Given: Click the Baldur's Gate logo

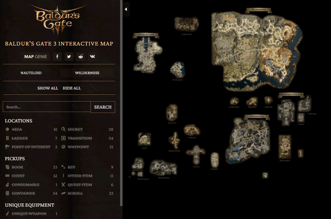Looking at the screenshot, I should 59,20.
